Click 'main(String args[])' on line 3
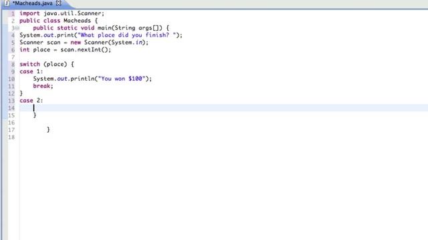The width and height of the screenshot is (428, 240). pyautogui.click(x=130, y=28)
